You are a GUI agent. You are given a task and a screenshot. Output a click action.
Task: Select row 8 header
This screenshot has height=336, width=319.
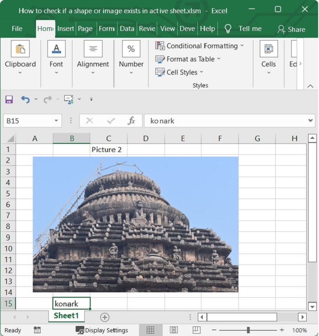click(x=8, y=226)
